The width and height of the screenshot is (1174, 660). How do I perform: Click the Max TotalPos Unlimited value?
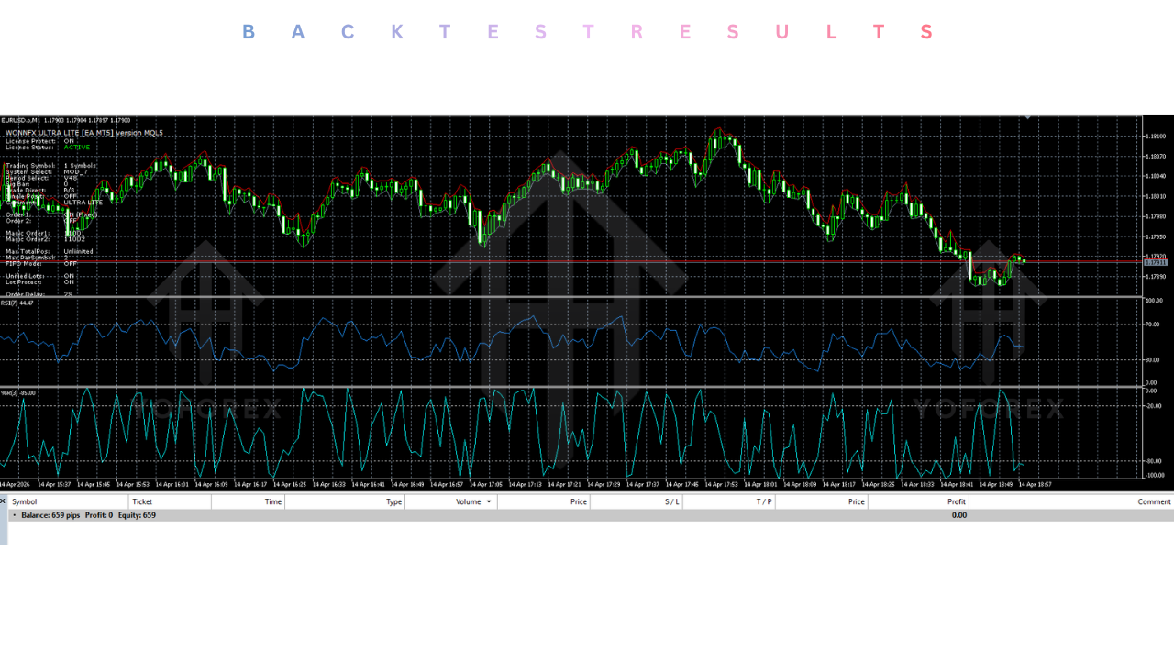pos(78,251)
